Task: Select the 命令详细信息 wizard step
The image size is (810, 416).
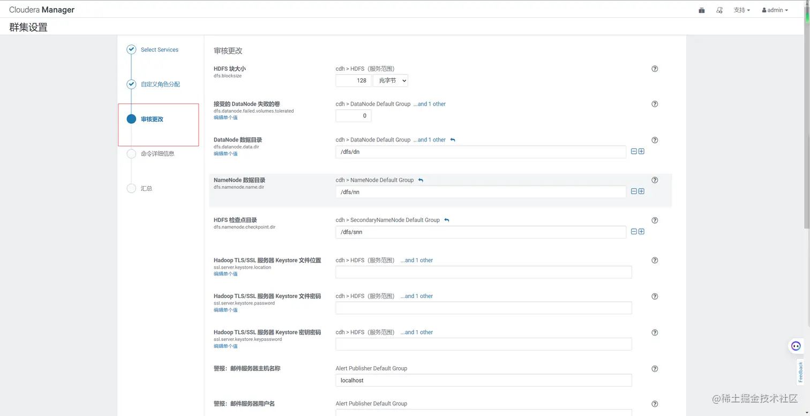Action: (x=157, y=153)
